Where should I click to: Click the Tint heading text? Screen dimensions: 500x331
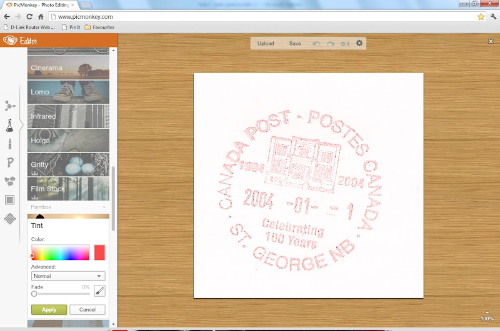point(37,225)
